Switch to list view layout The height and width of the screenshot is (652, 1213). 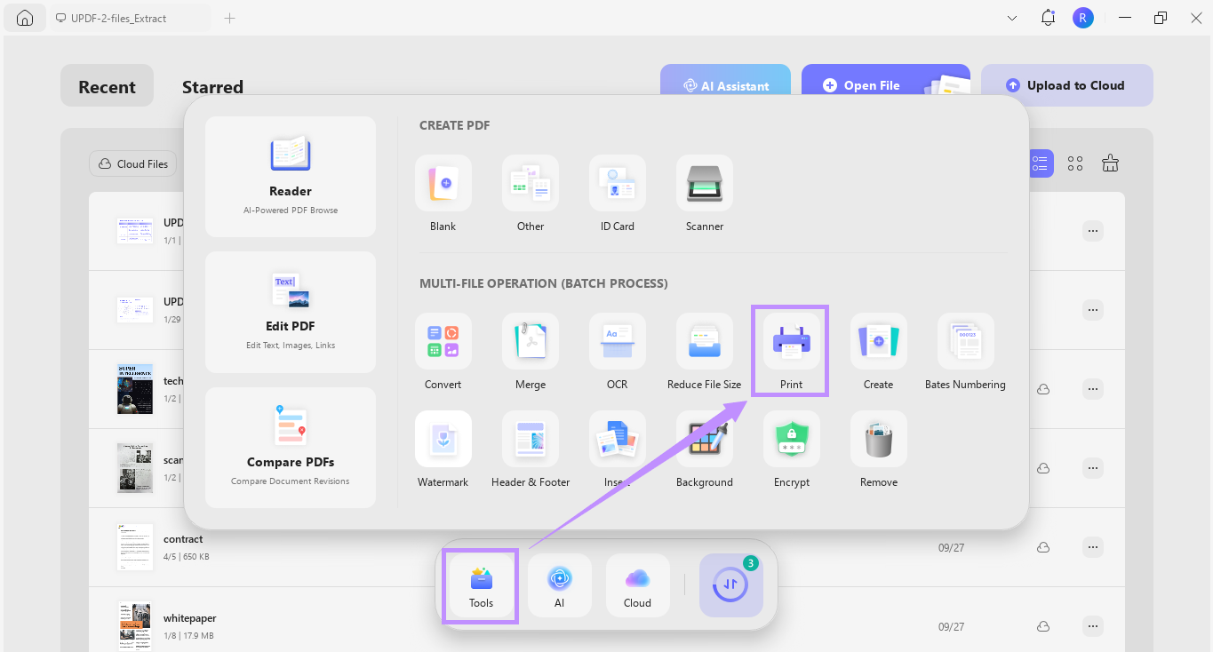click(1041, 163)
